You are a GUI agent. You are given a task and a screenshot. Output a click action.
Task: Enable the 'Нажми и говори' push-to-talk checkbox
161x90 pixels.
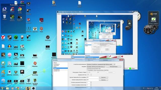87,72
